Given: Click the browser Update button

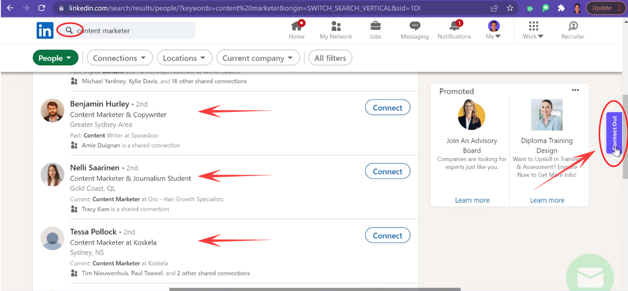Looking at the screenshot, I should (602, 8).
